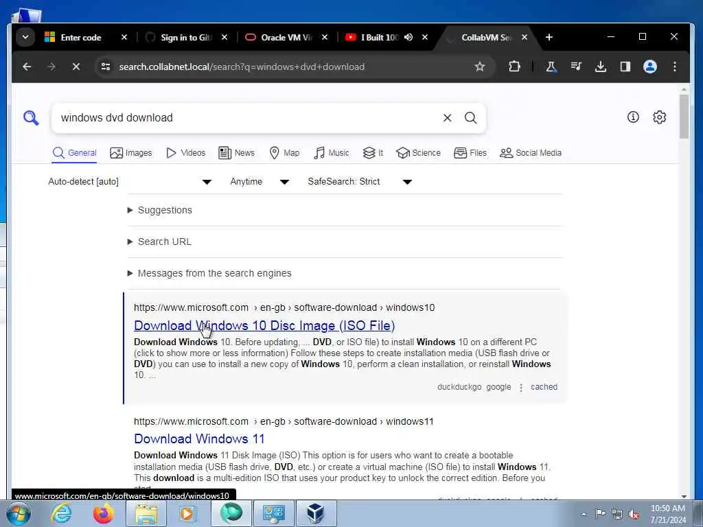Image resolution: width=703 pixels, height=527 pixels.
Task: Switch to the Enter code tab
Action: (81, 38)
